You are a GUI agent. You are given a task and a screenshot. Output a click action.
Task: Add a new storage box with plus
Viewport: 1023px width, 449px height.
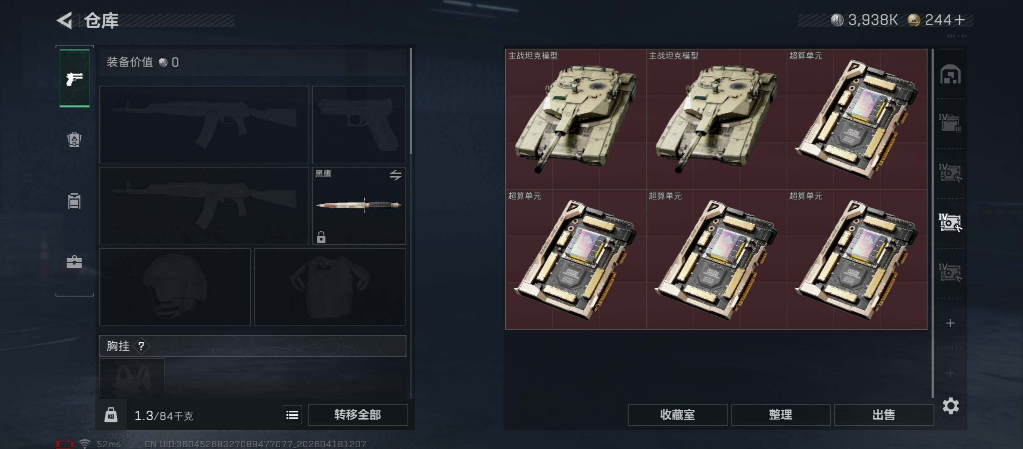click(x=950, y=323)
